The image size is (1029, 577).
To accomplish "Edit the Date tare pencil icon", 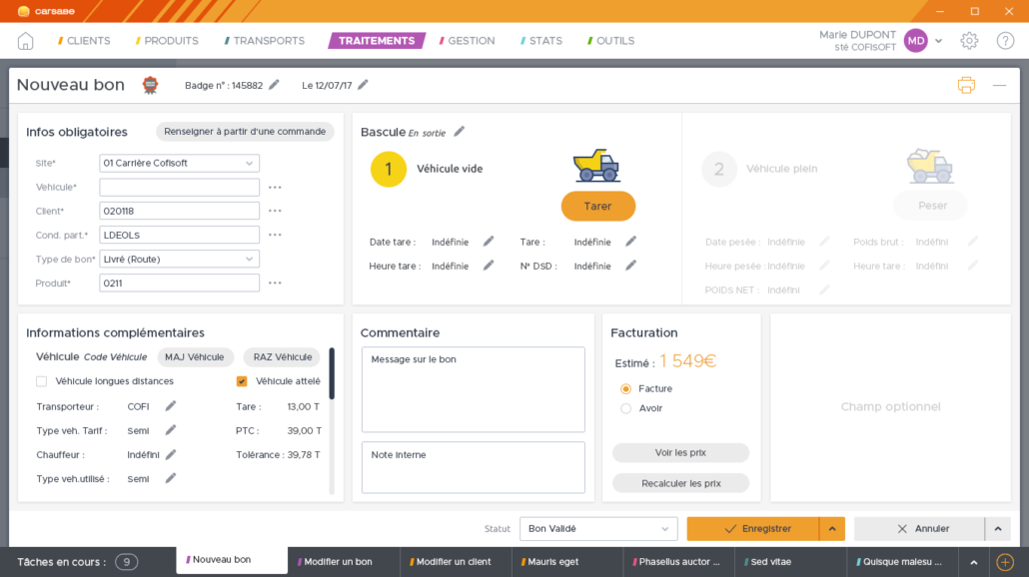I will (x=489, y=242).
